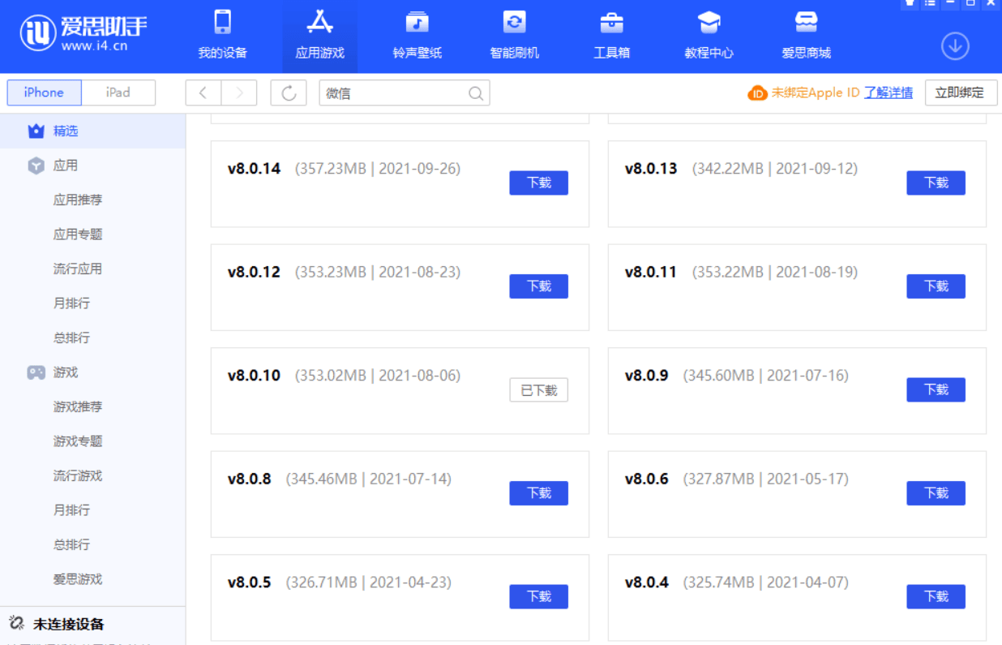Screen dimensions: 1002x645
Task: Click the text (342.22MB | 2021-09-12)
Action: coord(775,169)
